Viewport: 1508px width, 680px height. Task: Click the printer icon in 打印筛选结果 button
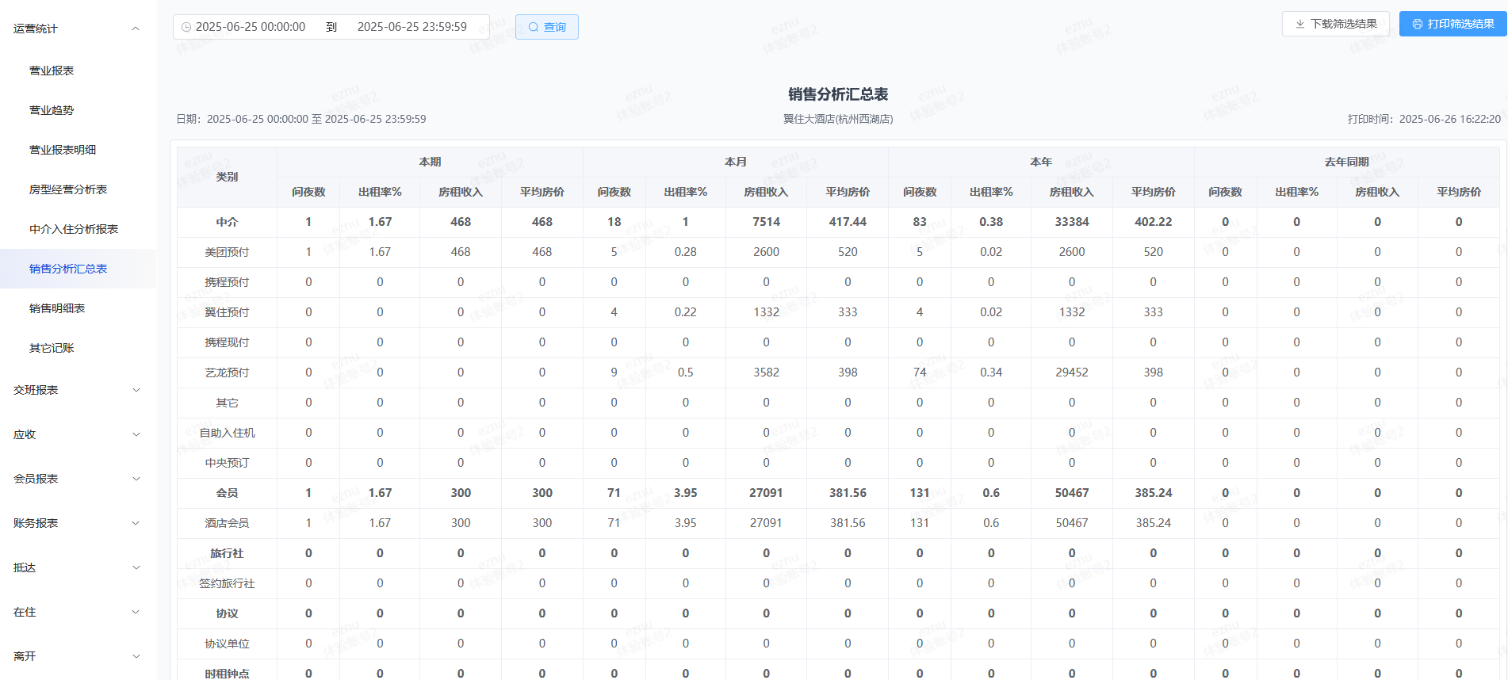tap(1417, 24)
